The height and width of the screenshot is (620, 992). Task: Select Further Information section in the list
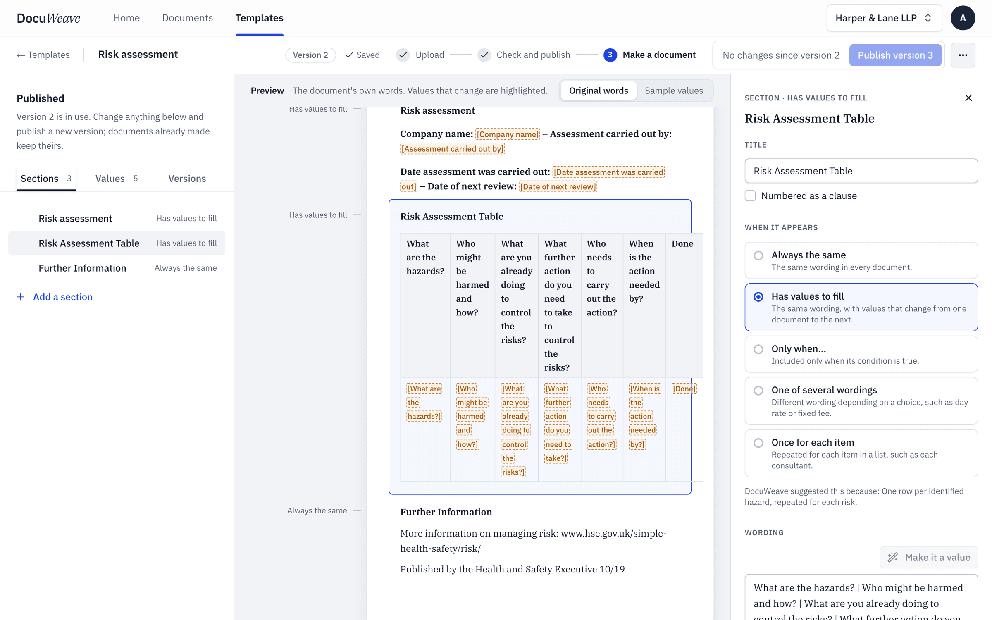point(117,268)
